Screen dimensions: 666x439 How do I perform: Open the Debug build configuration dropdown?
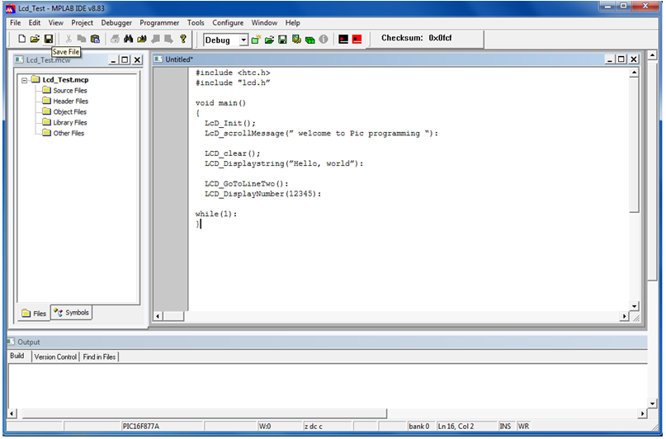point(243,40)
